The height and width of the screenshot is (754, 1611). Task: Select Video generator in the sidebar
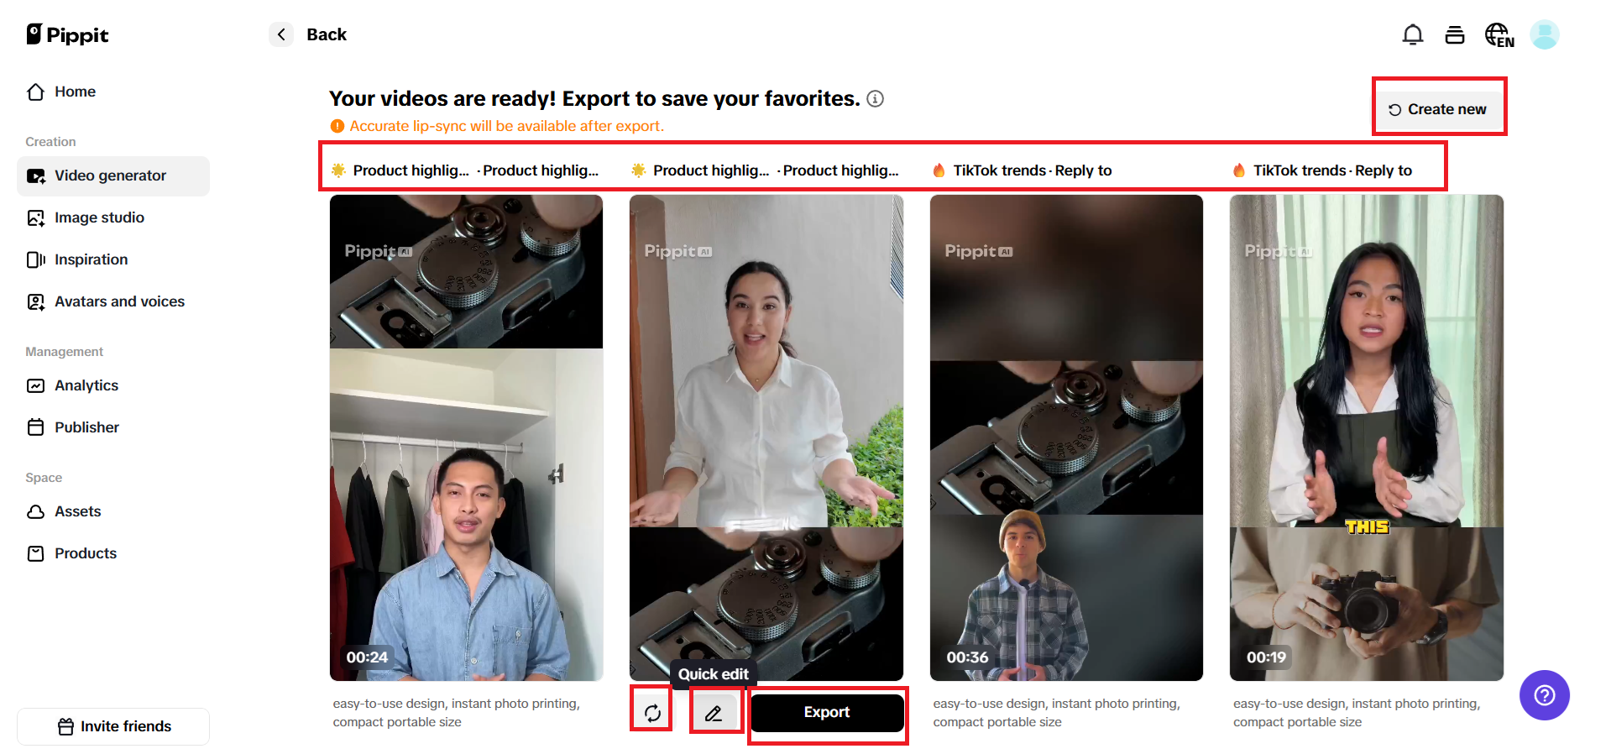pos(113,175)
